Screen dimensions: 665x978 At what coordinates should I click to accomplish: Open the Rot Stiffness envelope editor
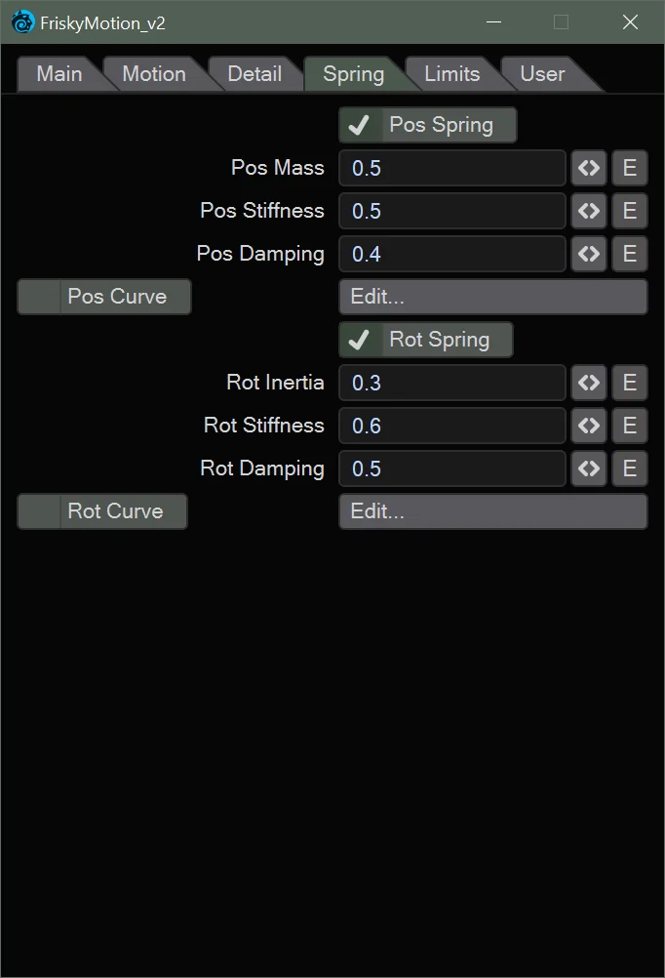coord(629,426)
